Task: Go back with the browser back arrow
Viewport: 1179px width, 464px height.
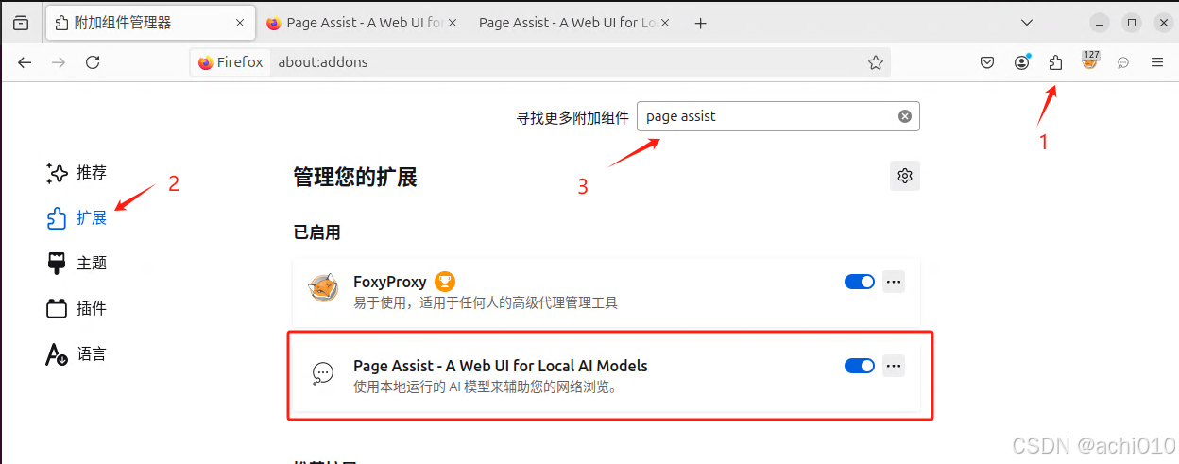Action: 25,62
